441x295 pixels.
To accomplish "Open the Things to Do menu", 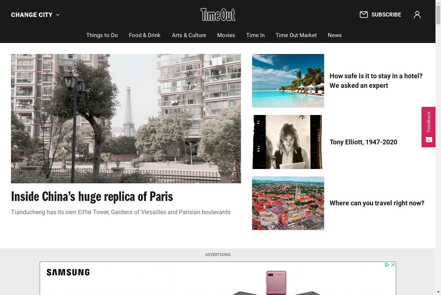I will (102, 35).
